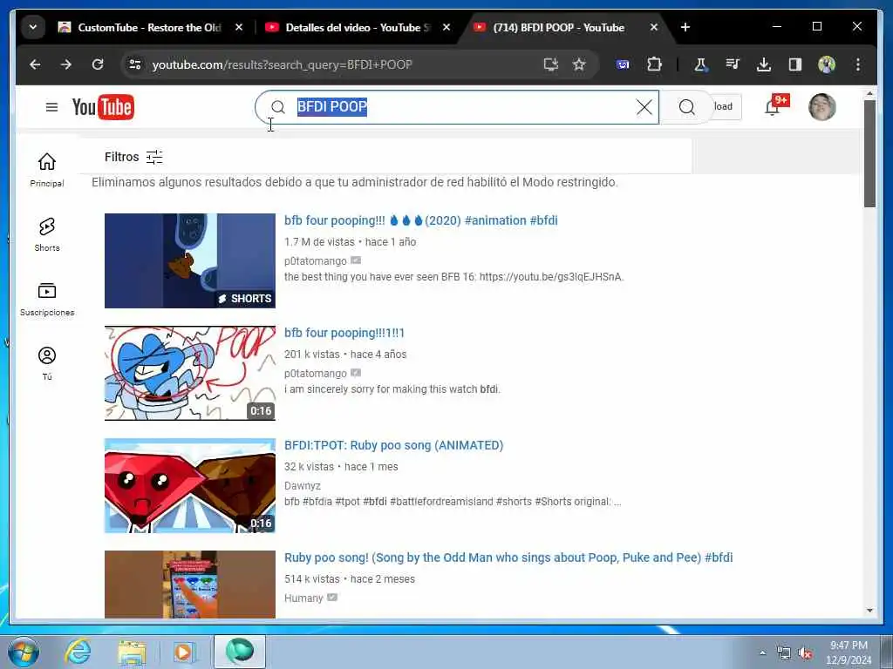Clear the search box with the X

coord(644,107)
